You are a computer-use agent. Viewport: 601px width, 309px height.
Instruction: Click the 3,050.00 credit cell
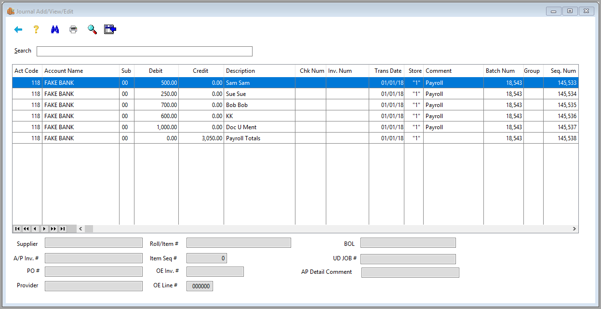tap(201, 138)
